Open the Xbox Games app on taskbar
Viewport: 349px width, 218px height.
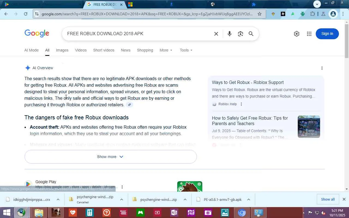point(140,213)
